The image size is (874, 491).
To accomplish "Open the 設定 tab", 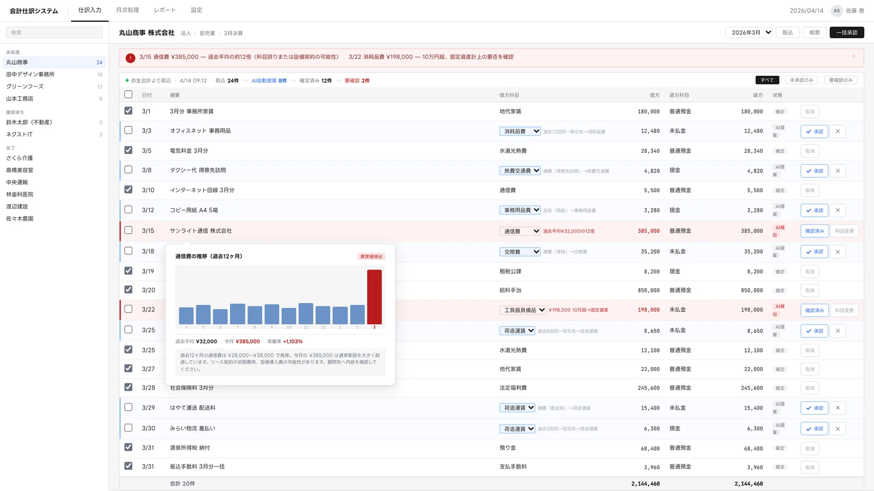I will pyautogui.click(x=197, y=10).
